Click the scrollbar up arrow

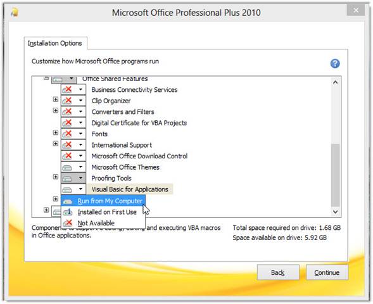pos(336,82)
